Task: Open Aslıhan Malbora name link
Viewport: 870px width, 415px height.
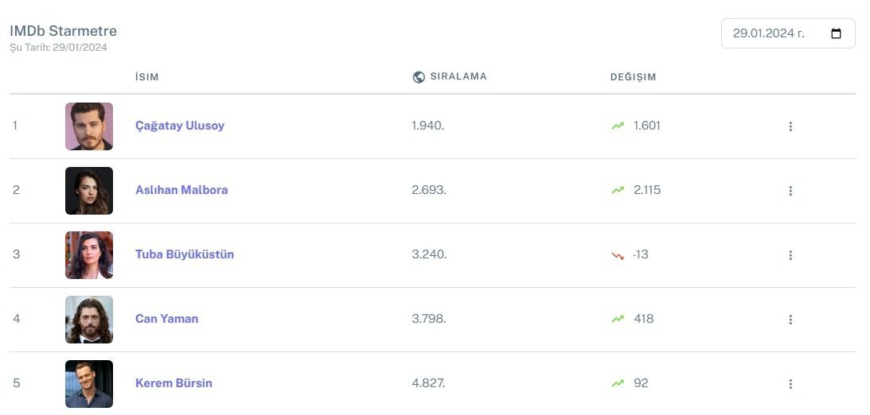Action: 181,190
